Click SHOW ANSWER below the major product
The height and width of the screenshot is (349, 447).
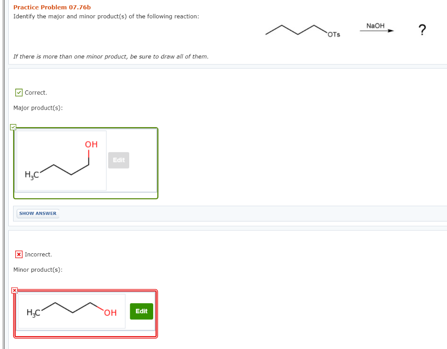tap(38, 213)
